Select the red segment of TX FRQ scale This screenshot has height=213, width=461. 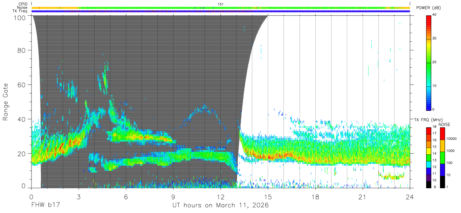click(429, 131)
